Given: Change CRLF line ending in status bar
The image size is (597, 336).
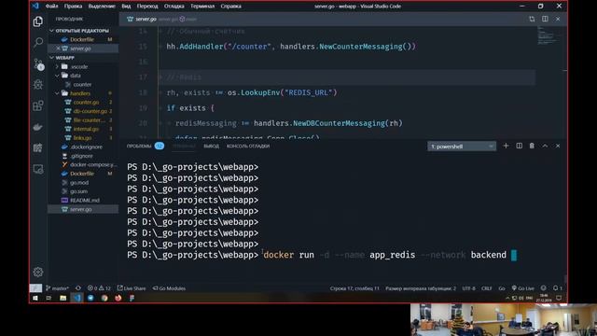Looking at the screenshot, I should coord(487,288).
